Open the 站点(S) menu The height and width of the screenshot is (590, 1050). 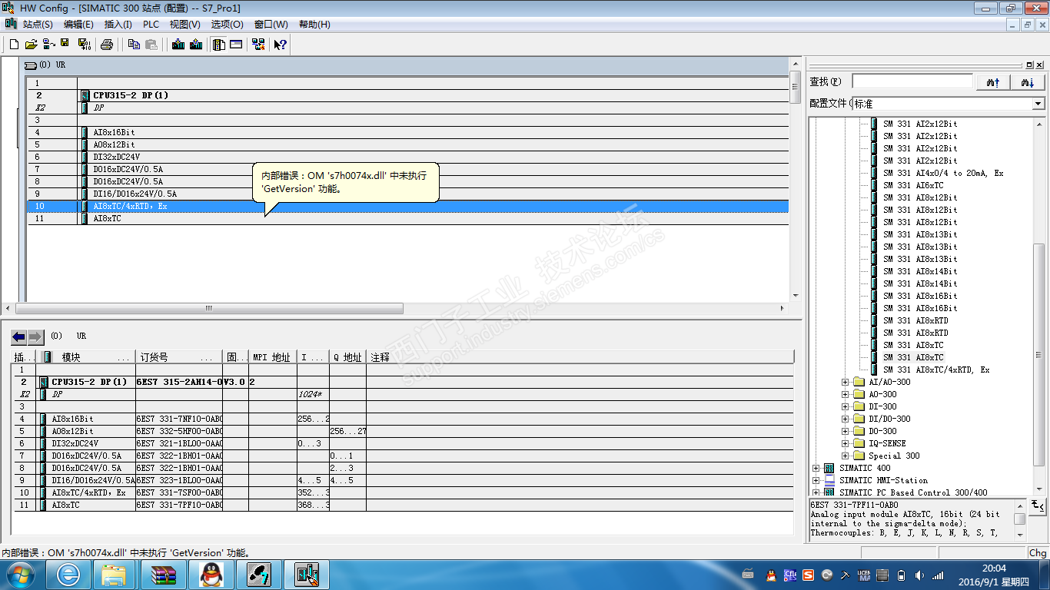(38, 25)
